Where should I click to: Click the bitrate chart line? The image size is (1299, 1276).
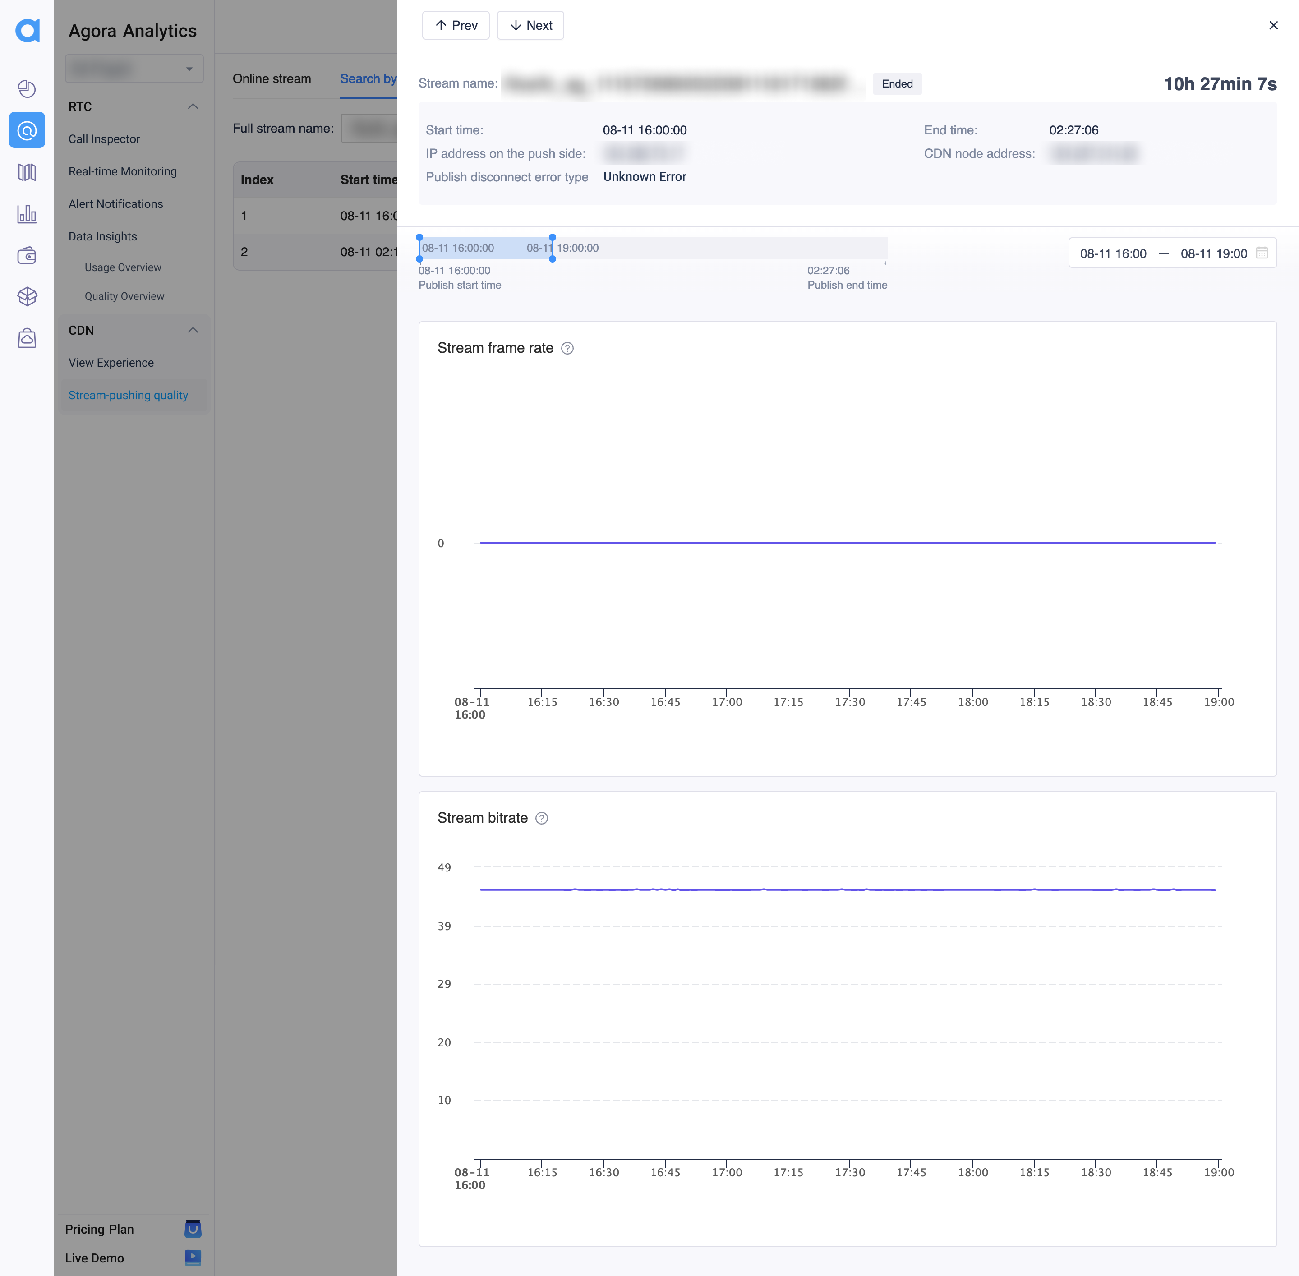click(847, 889)
